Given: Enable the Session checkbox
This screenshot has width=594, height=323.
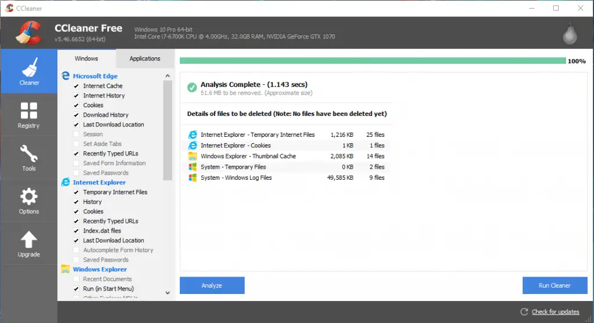Looking at the screenshot, I should tap(76, 134).
